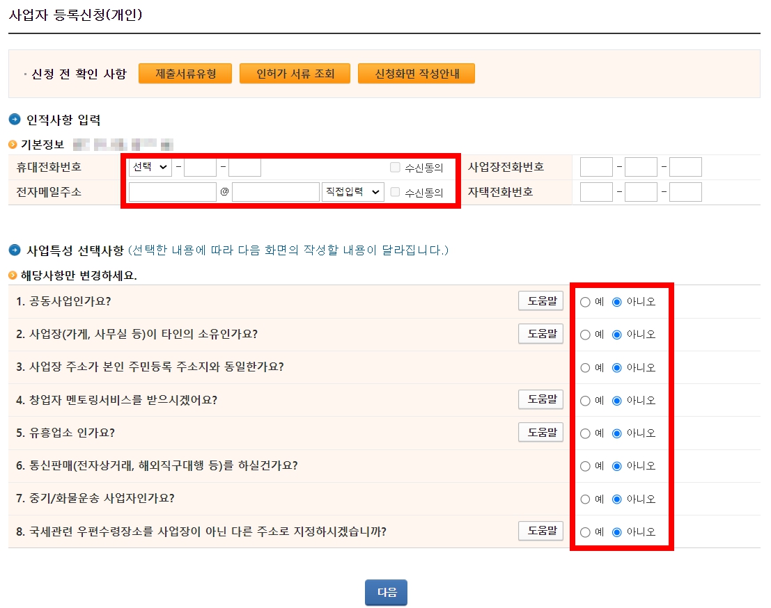Open 도움말 for the 유흥업소 question
771x608 pixels.
pos(541,433)
